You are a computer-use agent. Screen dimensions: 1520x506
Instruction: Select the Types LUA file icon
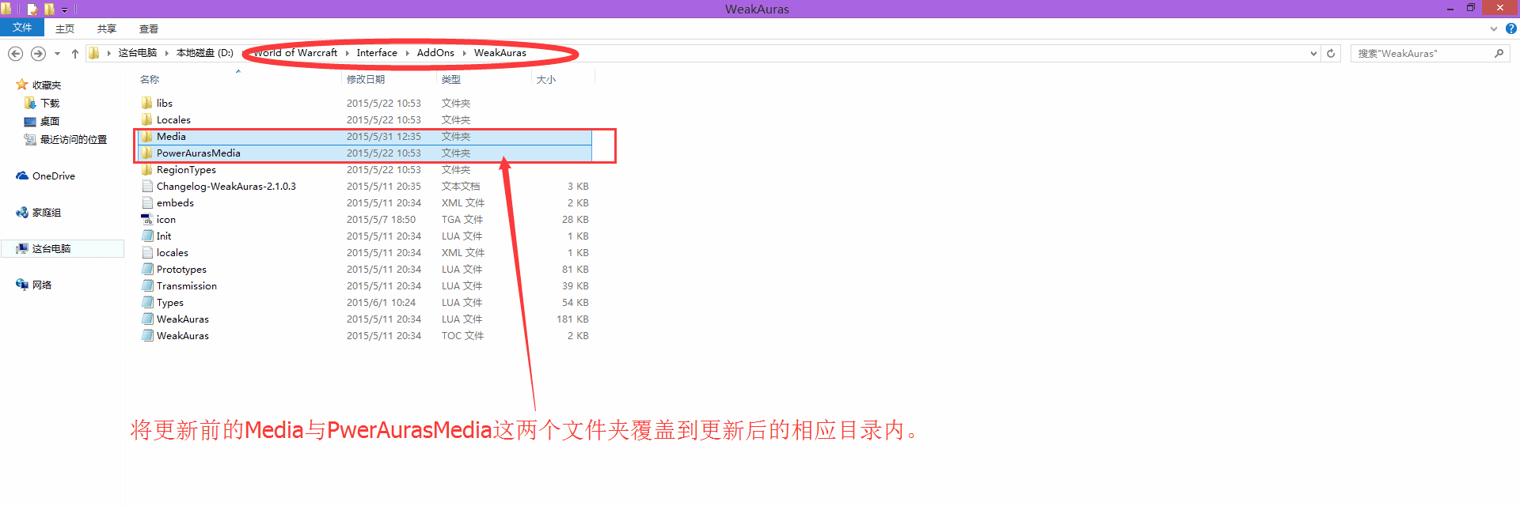click(x=147, y=302)
